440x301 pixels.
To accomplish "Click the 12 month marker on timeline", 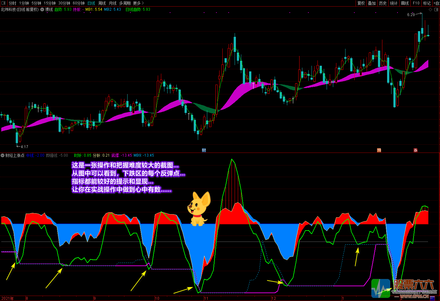I will pyautogui.click(x=273, y=298).
